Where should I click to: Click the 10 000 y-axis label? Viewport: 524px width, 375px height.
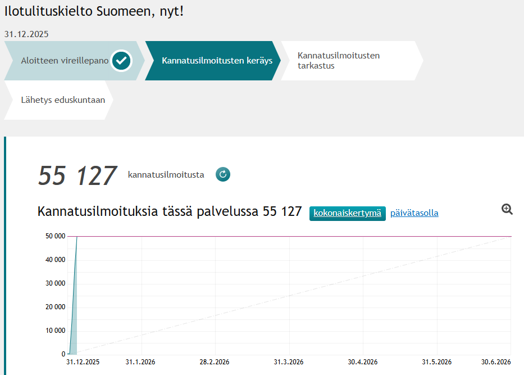[56, 331]
